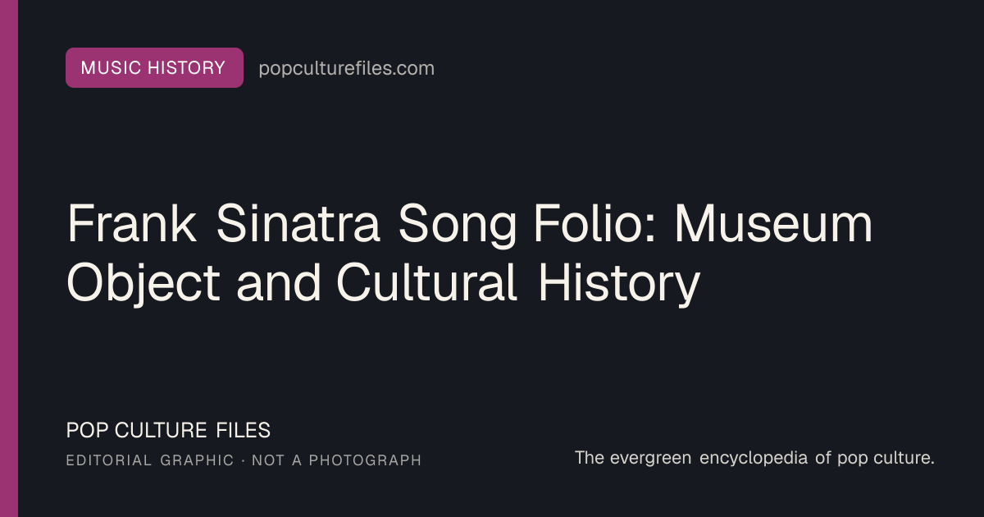
Task: Click 'EDITORIAL GRAPHIC' in the footer note
Action: [x=150, y=460]
